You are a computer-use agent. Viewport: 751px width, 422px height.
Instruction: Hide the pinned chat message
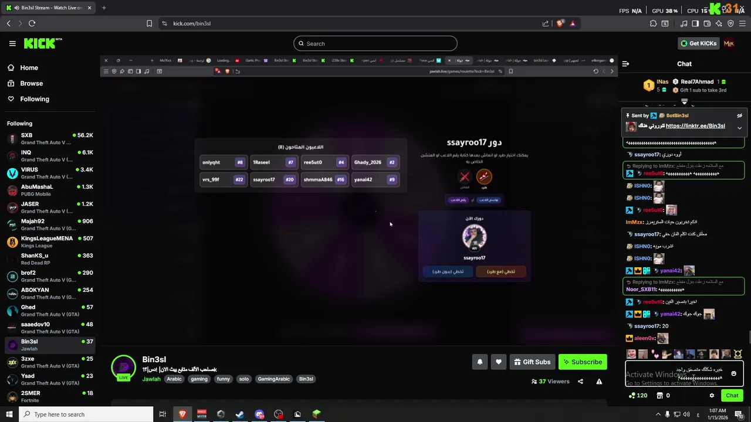[739, 115]
